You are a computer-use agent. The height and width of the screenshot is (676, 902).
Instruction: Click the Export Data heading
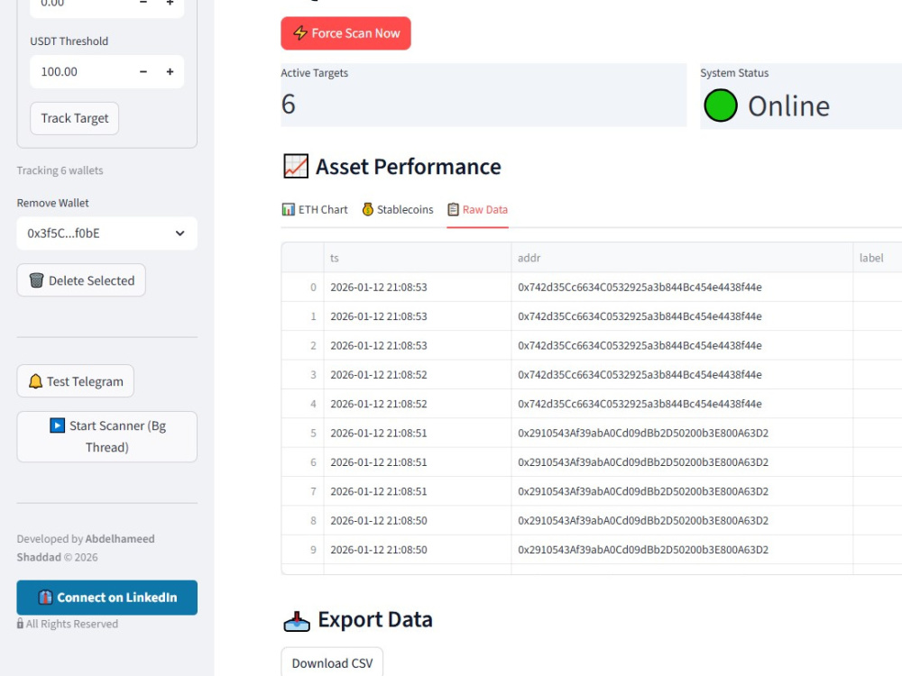375,620
